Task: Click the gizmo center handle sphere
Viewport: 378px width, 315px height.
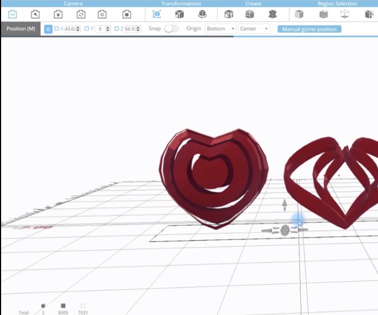Action: coord(285,230)
